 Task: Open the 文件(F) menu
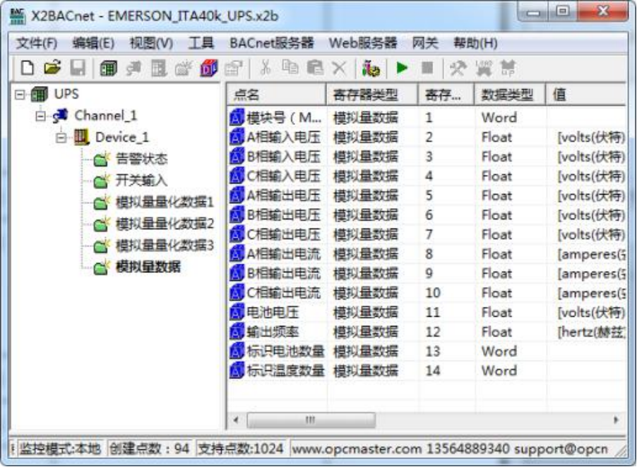coord(37,43)
